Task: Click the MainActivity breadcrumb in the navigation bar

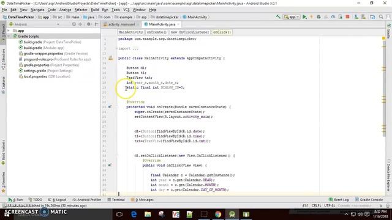Action: pos(195,17)
